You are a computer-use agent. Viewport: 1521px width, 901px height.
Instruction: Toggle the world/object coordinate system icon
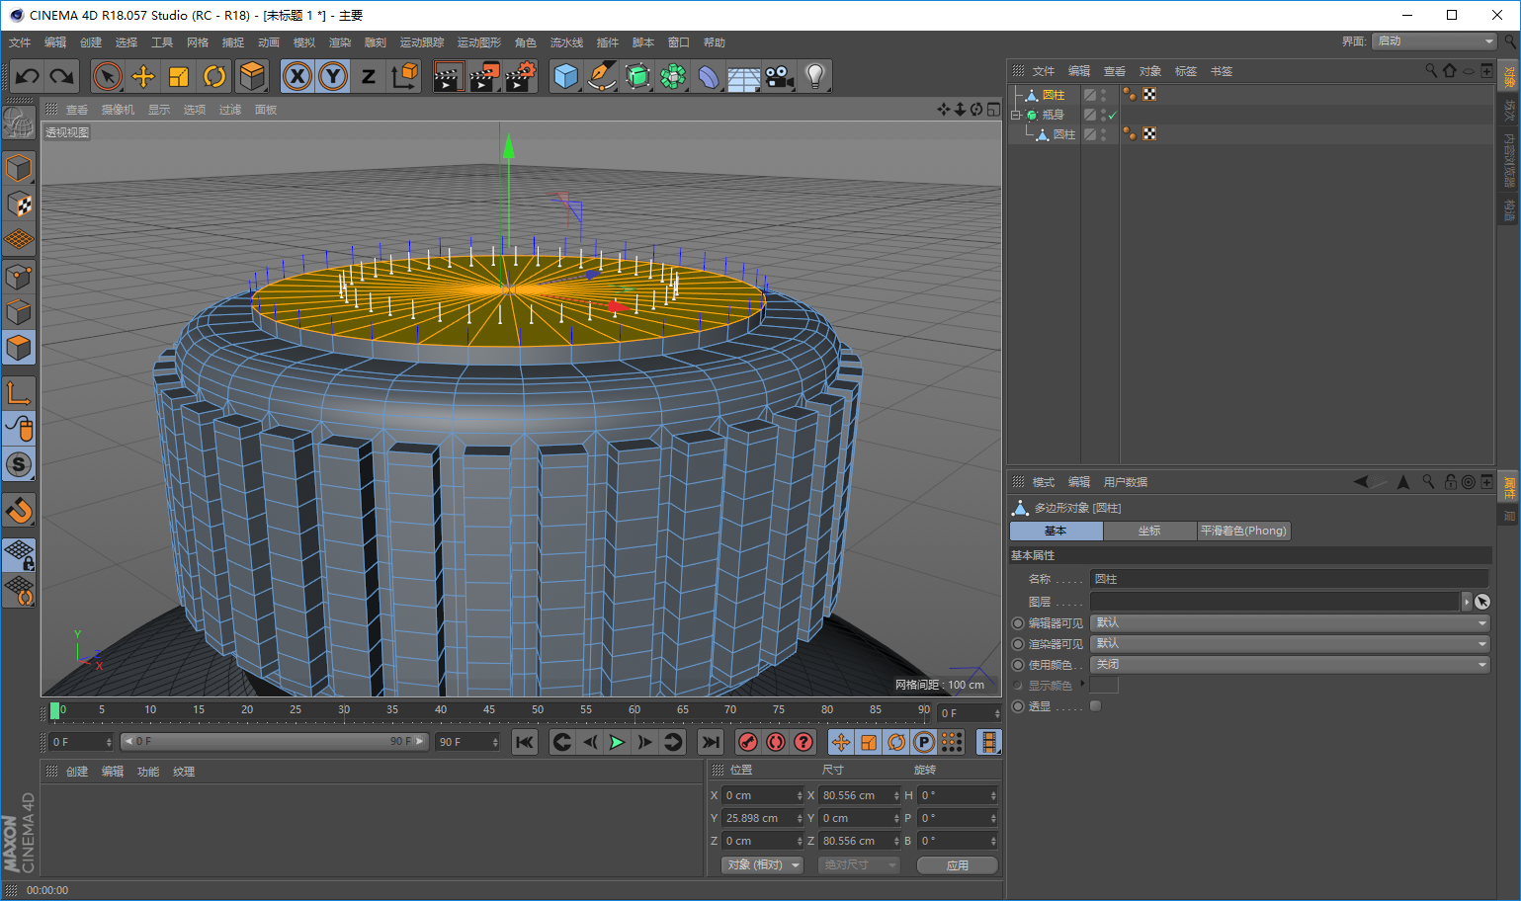click(x=404, y=76)
